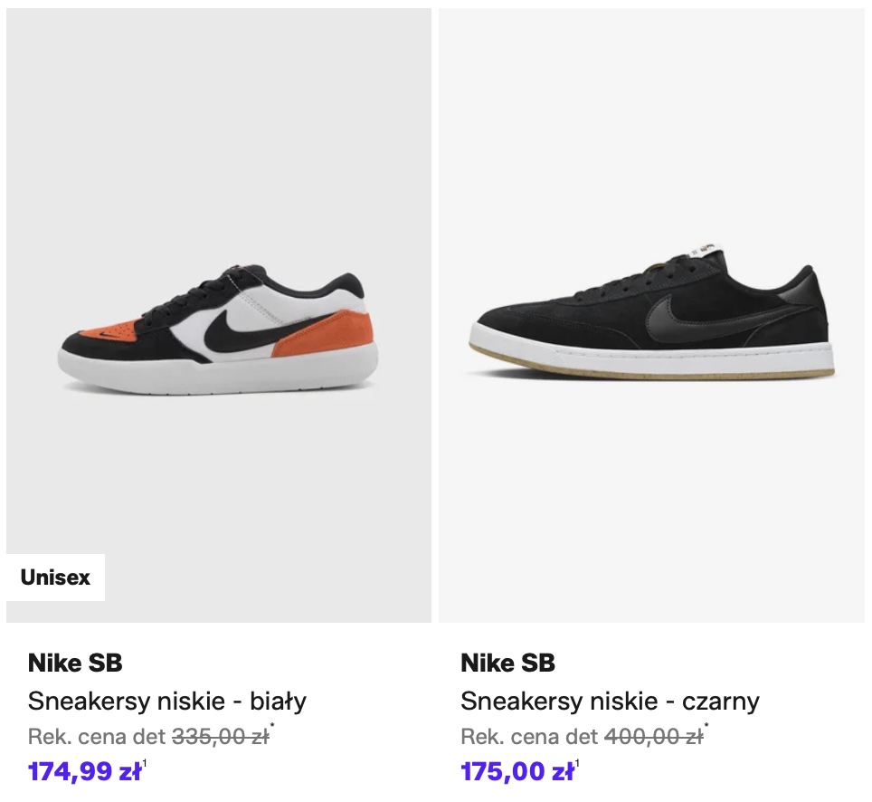Open the "Sneakersy niskie - biały" product title
872x802 pixels.
(167, 701)
